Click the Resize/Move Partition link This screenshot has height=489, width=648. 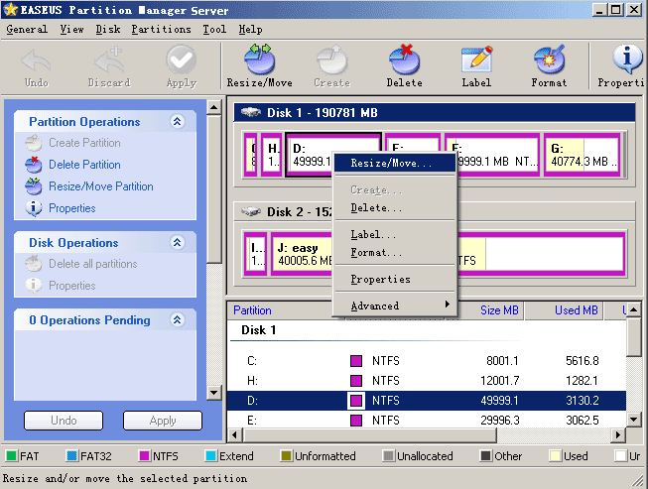tap(101, 186)
